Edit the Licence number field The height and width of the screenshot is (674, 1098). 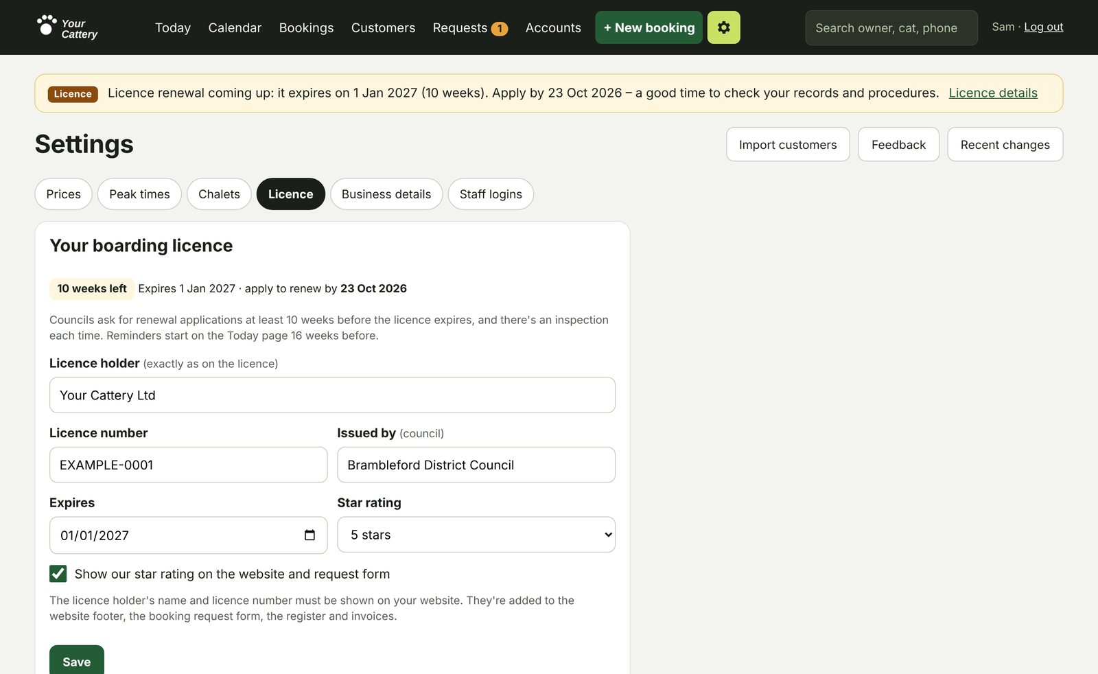[188, 465]
